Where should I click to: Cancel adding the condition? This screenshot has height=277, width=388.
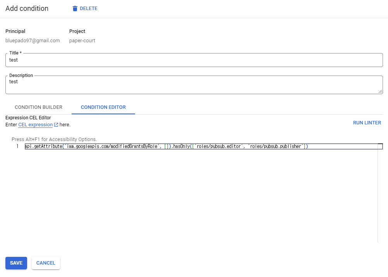pyautogui.click(x=46, y=263)
